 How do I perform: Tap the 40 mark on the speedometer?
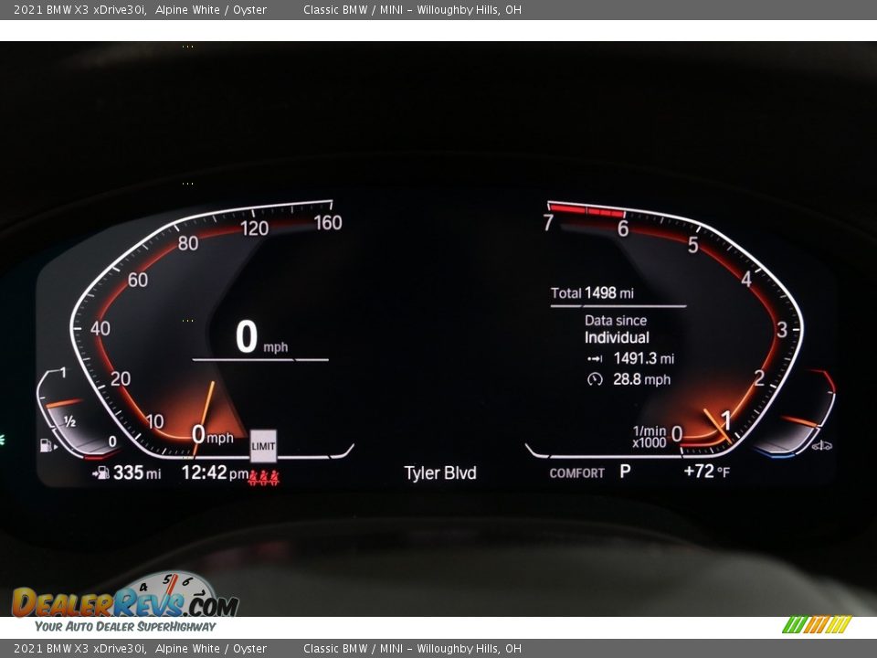pyautogui.click(x=100, y=328)
